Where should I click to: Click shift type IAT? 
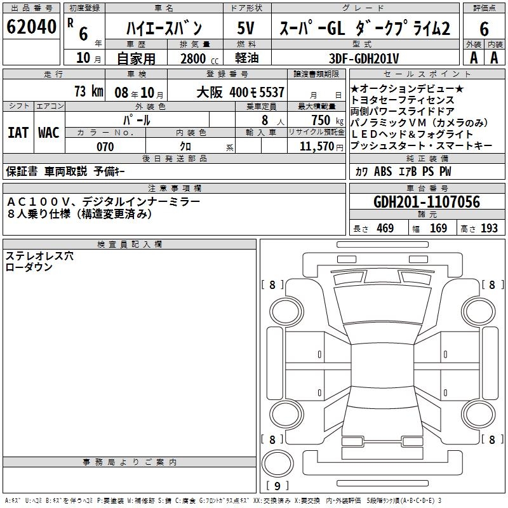click(18, 133)
